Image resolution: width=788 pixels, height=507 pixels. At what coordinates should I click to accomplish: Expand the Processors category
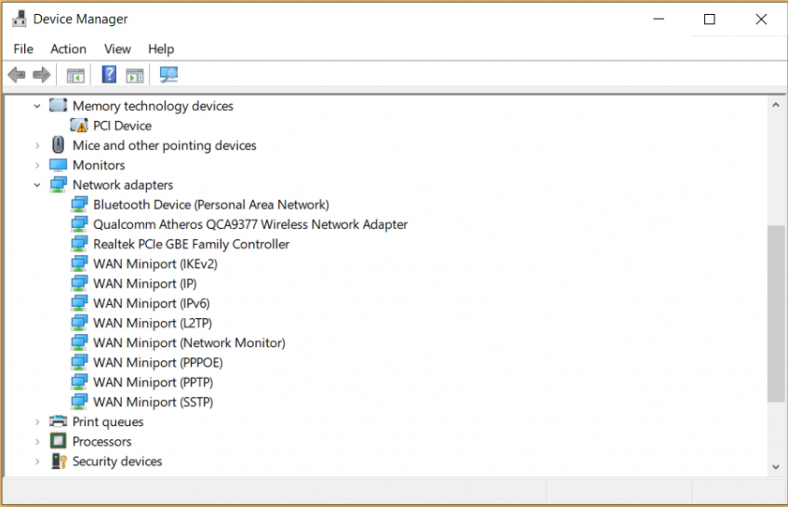[x=37, y=442]
